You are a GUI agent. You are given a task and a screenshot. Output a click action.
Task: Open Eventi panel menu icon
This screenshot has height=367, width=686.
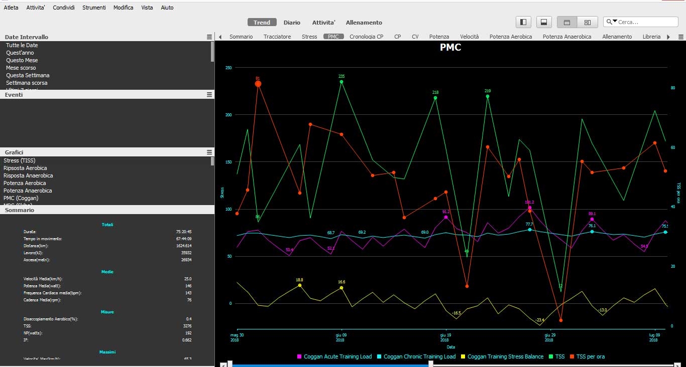(209, 95)
